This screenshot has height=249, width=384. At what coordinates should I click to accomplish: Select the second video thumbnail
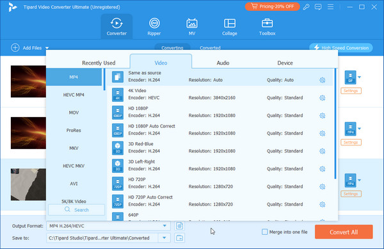28,133
